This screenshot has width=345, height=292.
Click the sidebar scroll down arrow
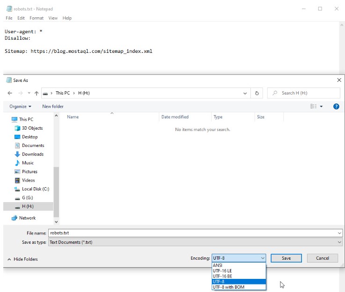point(56,222)
